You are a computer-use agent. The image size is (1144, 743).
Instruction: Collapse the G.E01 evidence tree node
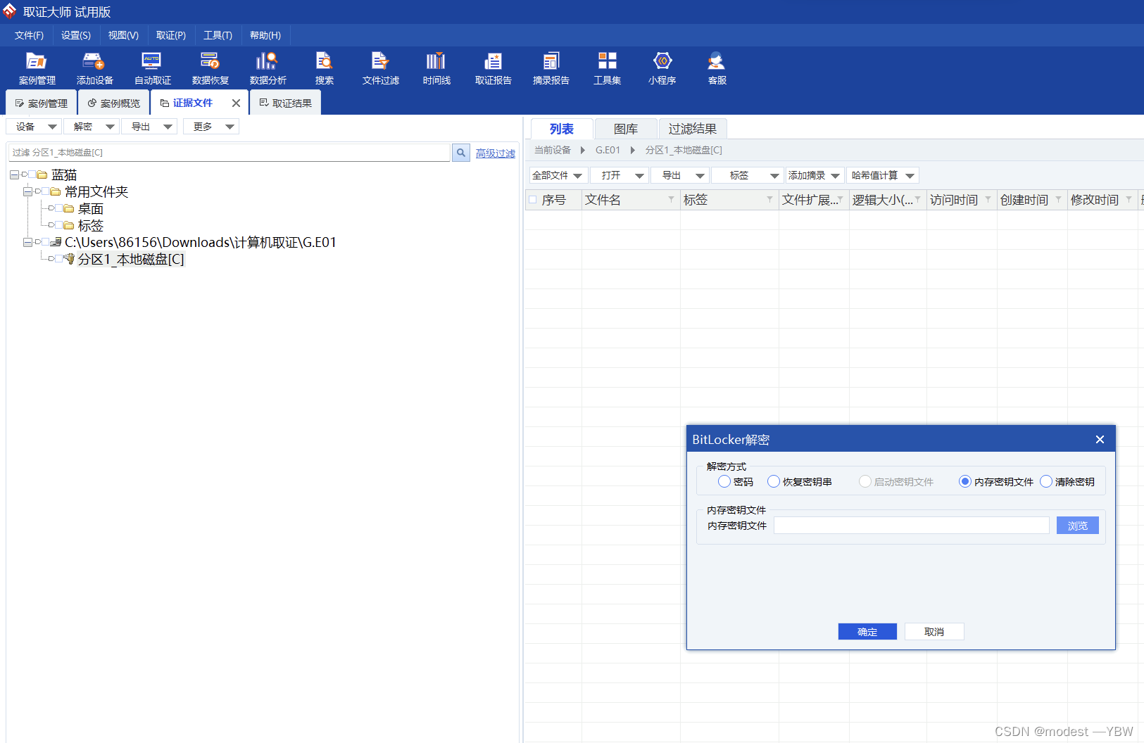(x=27, y=242)
